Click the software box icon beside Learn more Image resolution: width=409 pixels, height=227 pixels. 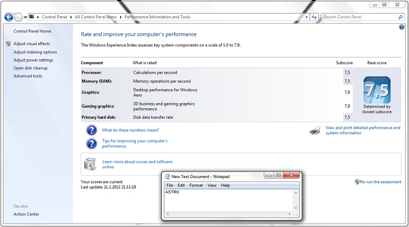click(90, 164)
